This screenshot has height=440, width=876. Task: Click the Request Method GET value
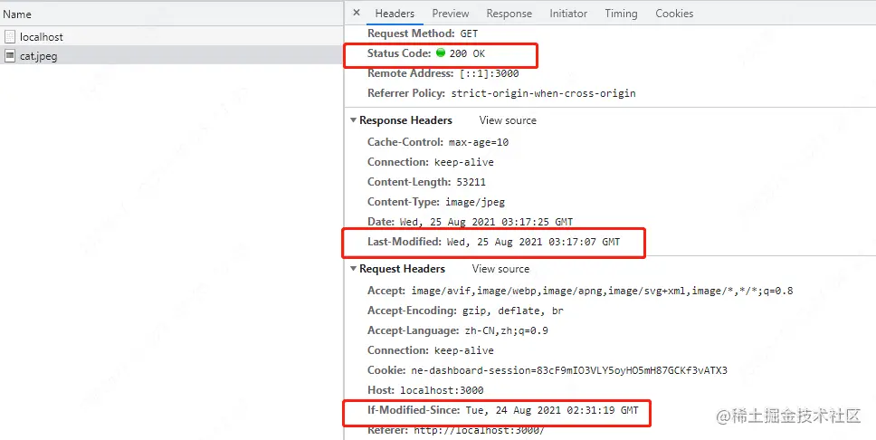(x=469, y=33)
